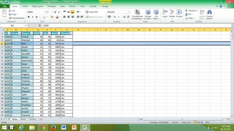This screenshot has width=234, height=131.
Task: Click the Copy button
Action: 13,15
